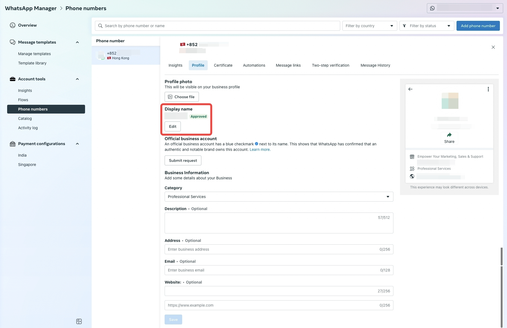Collapse the sidebar panel icon
This screenshot has height=328, width=507.
(79, 321)
